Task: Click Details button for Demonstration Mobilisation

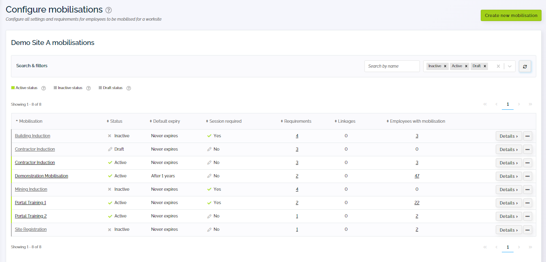Action: point(509,176)
